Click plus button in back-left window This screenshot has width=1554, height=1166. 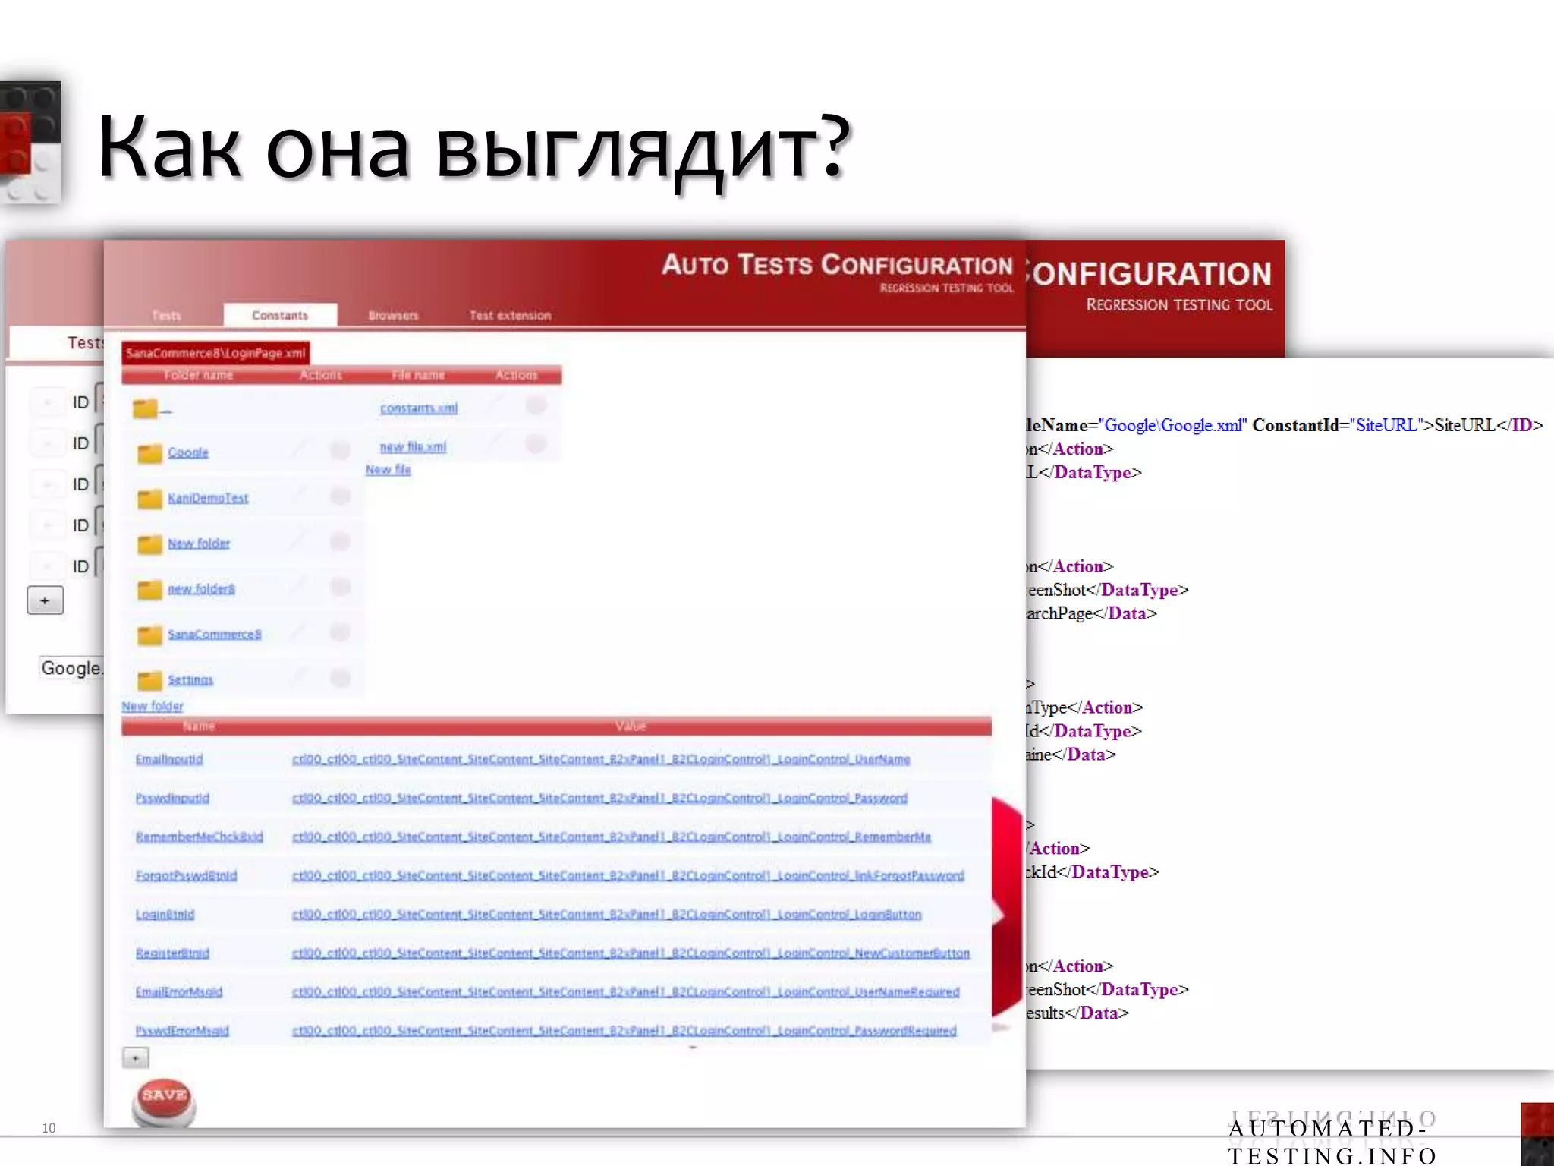pyautogui.click(x=45, y=600)
